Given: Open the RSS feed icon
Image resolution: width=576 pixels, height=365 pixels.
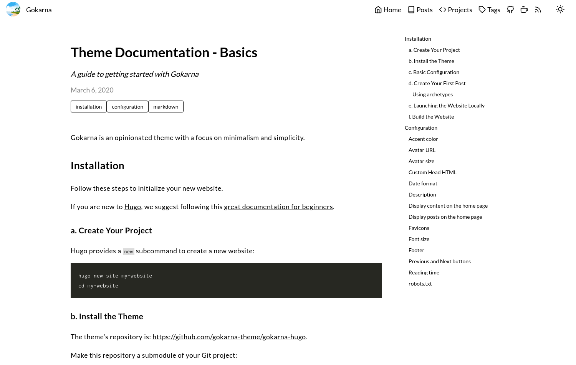Looking at the screenshot, I should tap(538, 10).
